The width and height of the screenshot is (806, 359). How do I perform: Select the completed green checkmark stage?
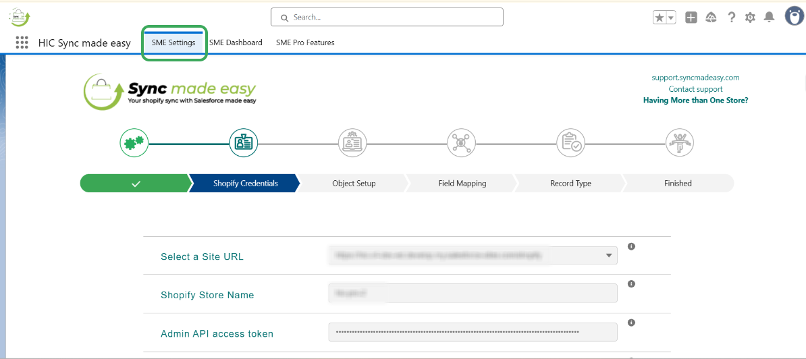[x=136, y=184]
